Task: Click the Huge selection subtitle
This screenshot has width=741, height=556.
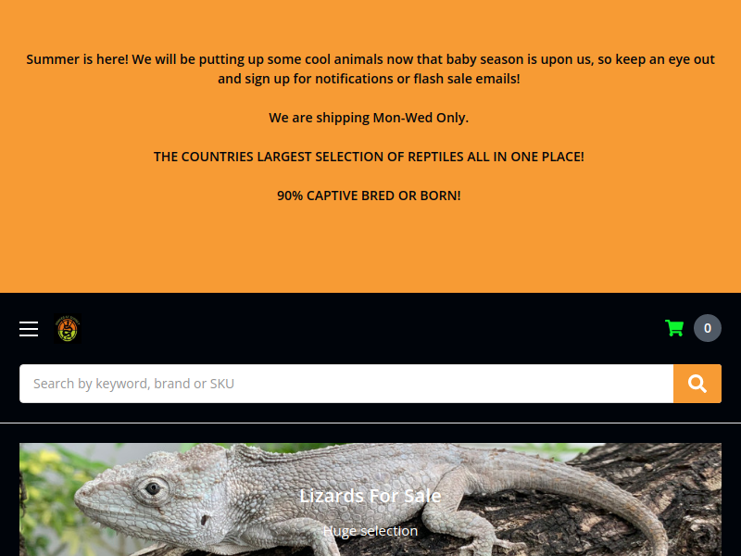Action: pyautogui.click(x=370, y=531)
